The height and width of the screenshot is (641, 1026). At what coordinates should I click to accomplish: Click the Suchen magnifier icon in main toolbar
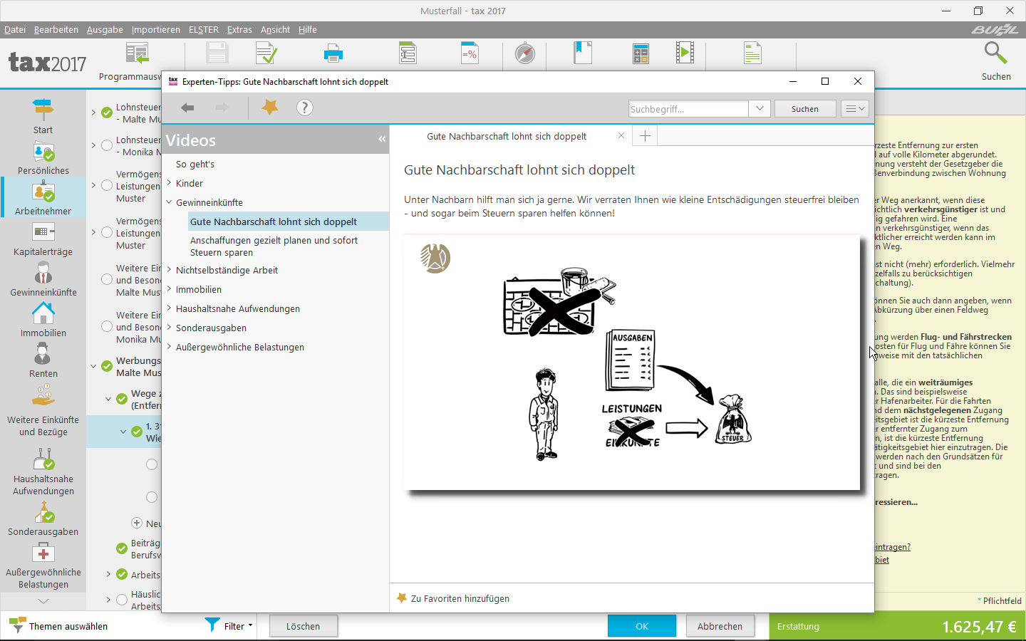pos(995,53)
